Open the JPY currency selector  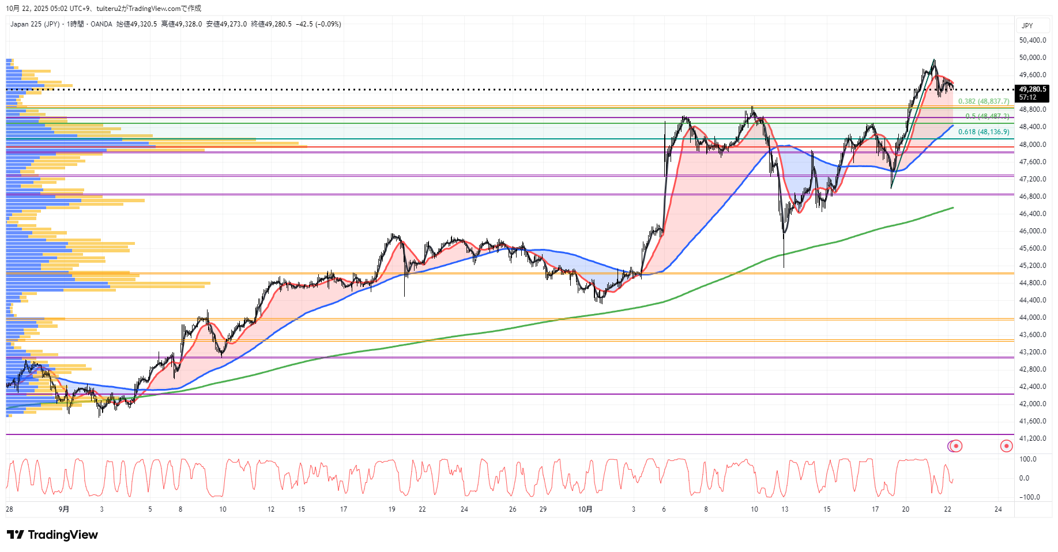(x=1027, y=25)
